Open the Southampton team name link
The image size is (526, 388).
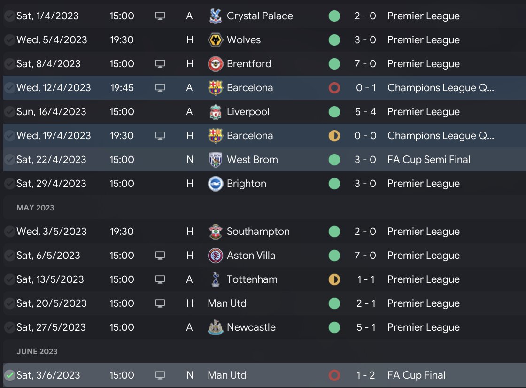pos(258,232)
